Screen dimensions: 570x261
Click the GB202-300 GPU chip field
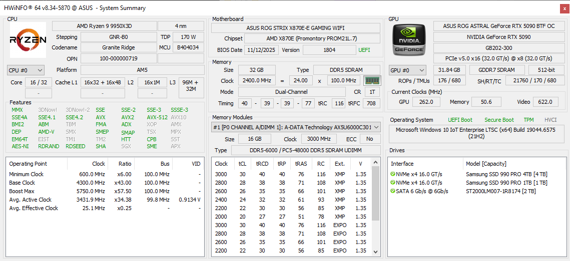point(499,48)
